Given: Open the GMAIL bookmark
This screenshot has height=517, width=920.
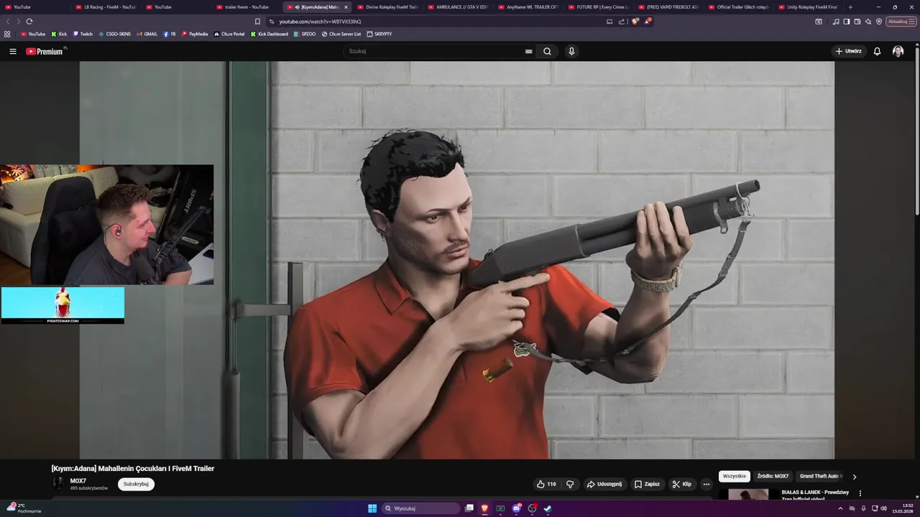Looking at the screenshot, I should pyautogui.click(x=147, y=34).
